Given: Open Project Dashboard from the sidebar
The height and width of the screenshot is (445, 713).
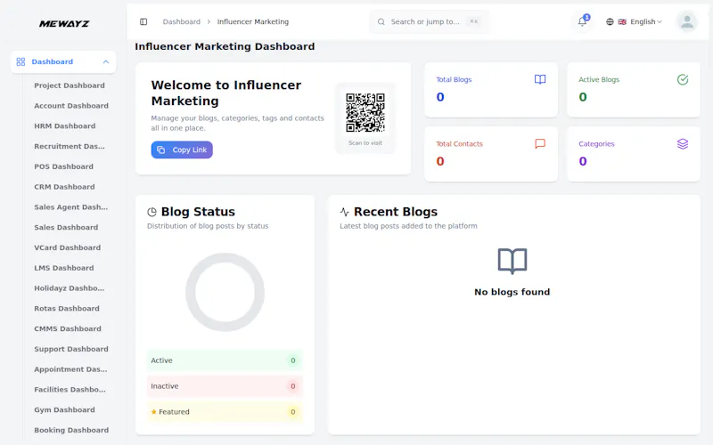Looking at the screenshot, I should click(70, 85).
